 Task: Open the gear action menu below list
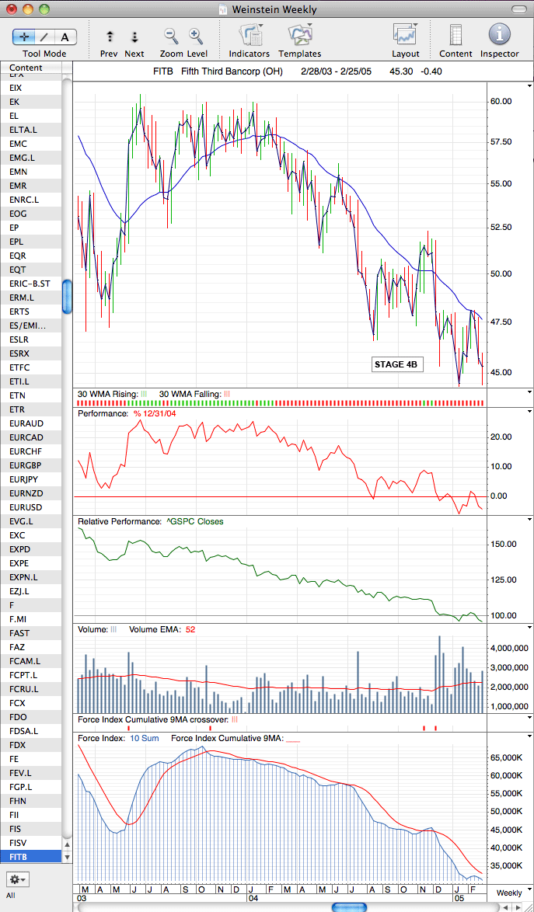pos(17,879)
